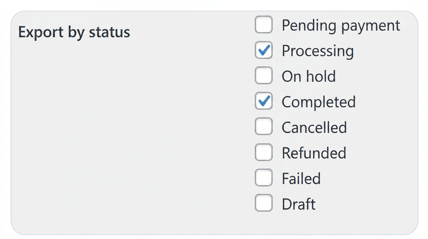Toggle the Draft checkbox on
The image size is (428, 239).
pos(264,203)
